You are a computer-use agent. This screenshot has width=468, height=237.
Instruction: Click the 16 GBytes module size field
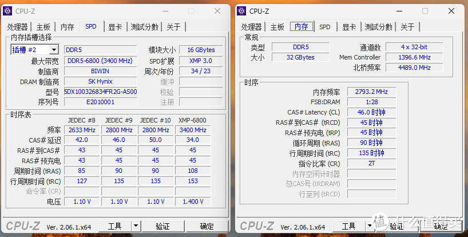(201, 50)
